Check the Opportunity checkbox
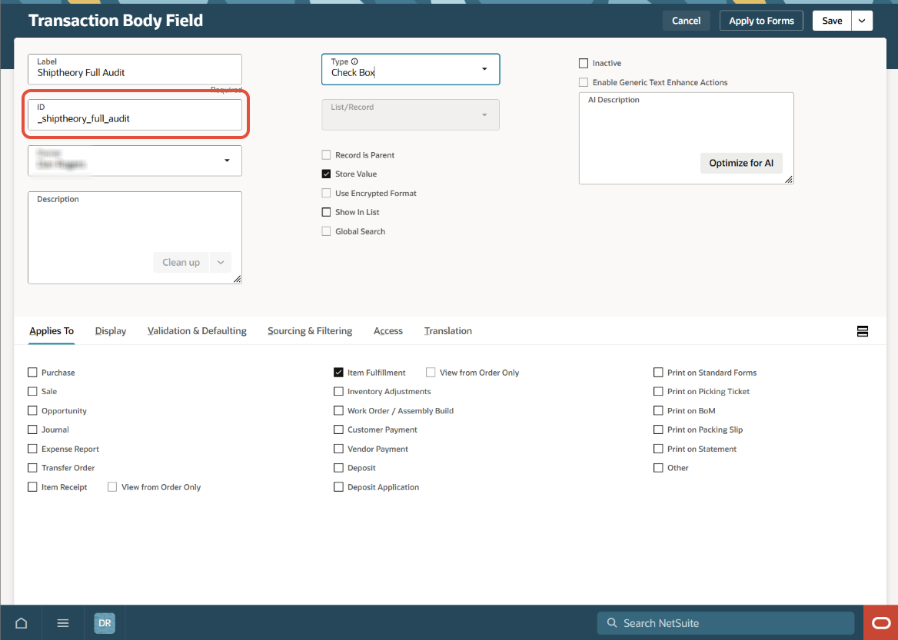Screen dimensions: 898x640 [x=32, y=411]
